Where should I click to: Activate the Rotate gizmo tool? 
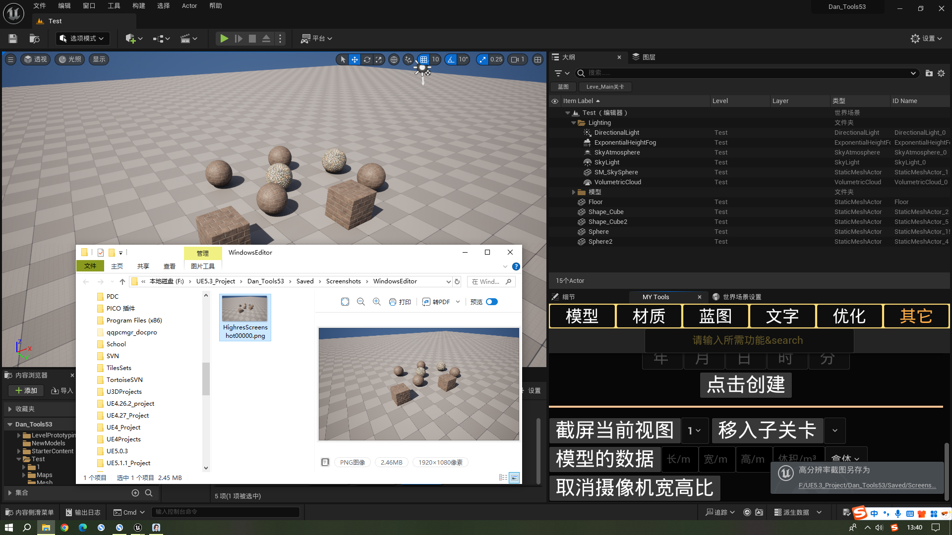[x=367, y=59]
